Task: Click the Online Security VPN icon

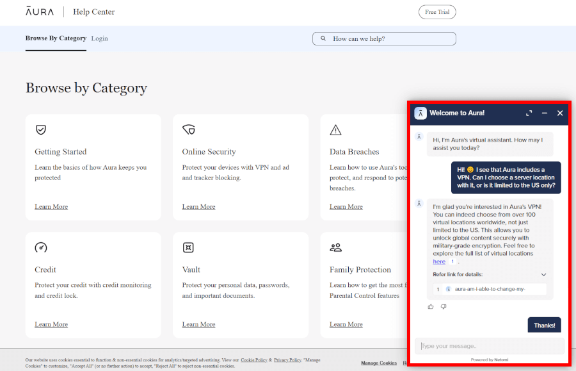Action: pos(189,130)
